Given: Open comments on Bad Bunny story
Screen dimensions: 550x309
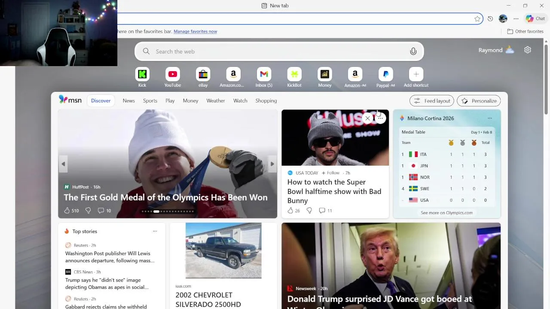Looking at the screenshot, I should pyautogui.click(x=325, y=210).
